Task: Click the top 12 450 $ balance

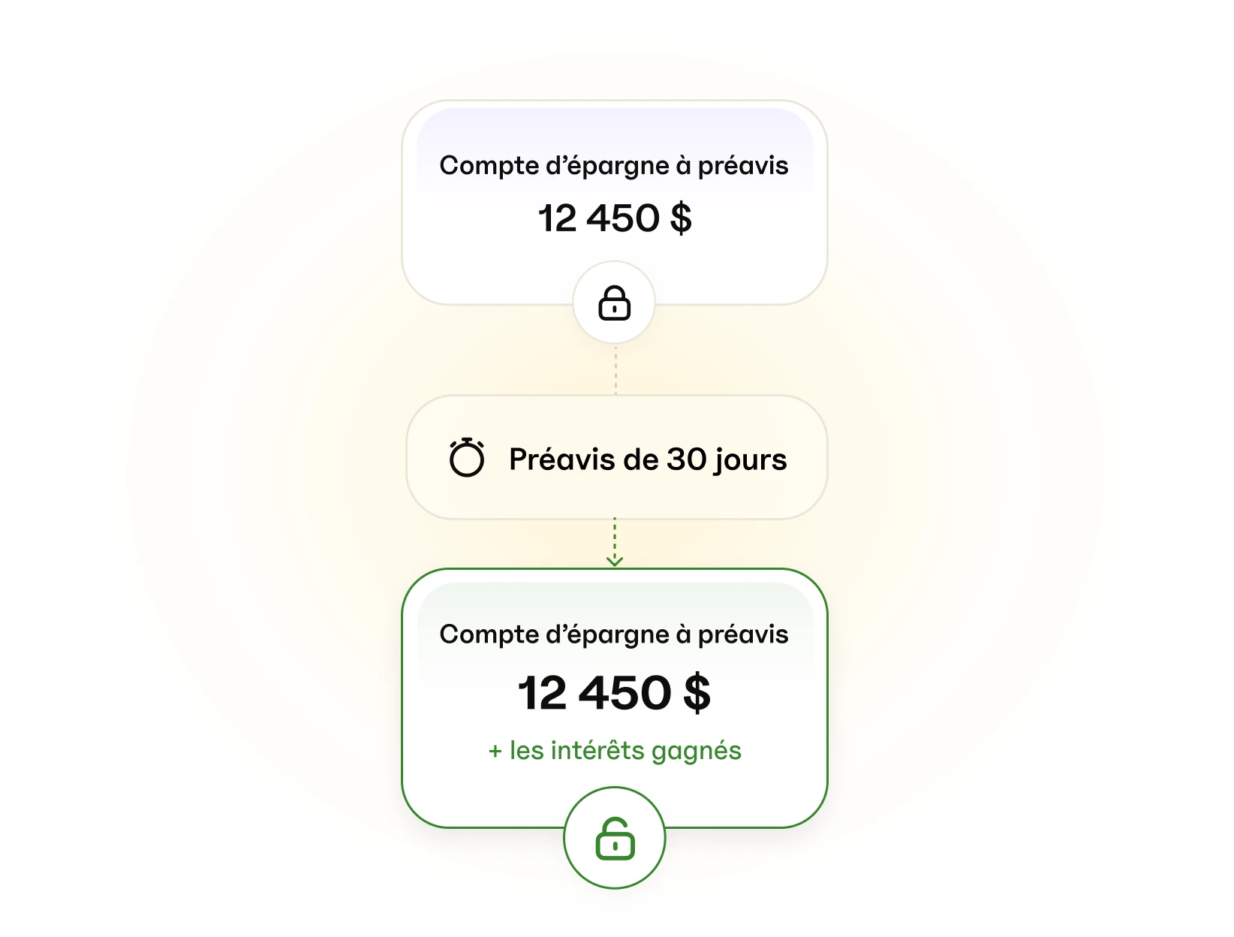Action: [x=615, y=218]
